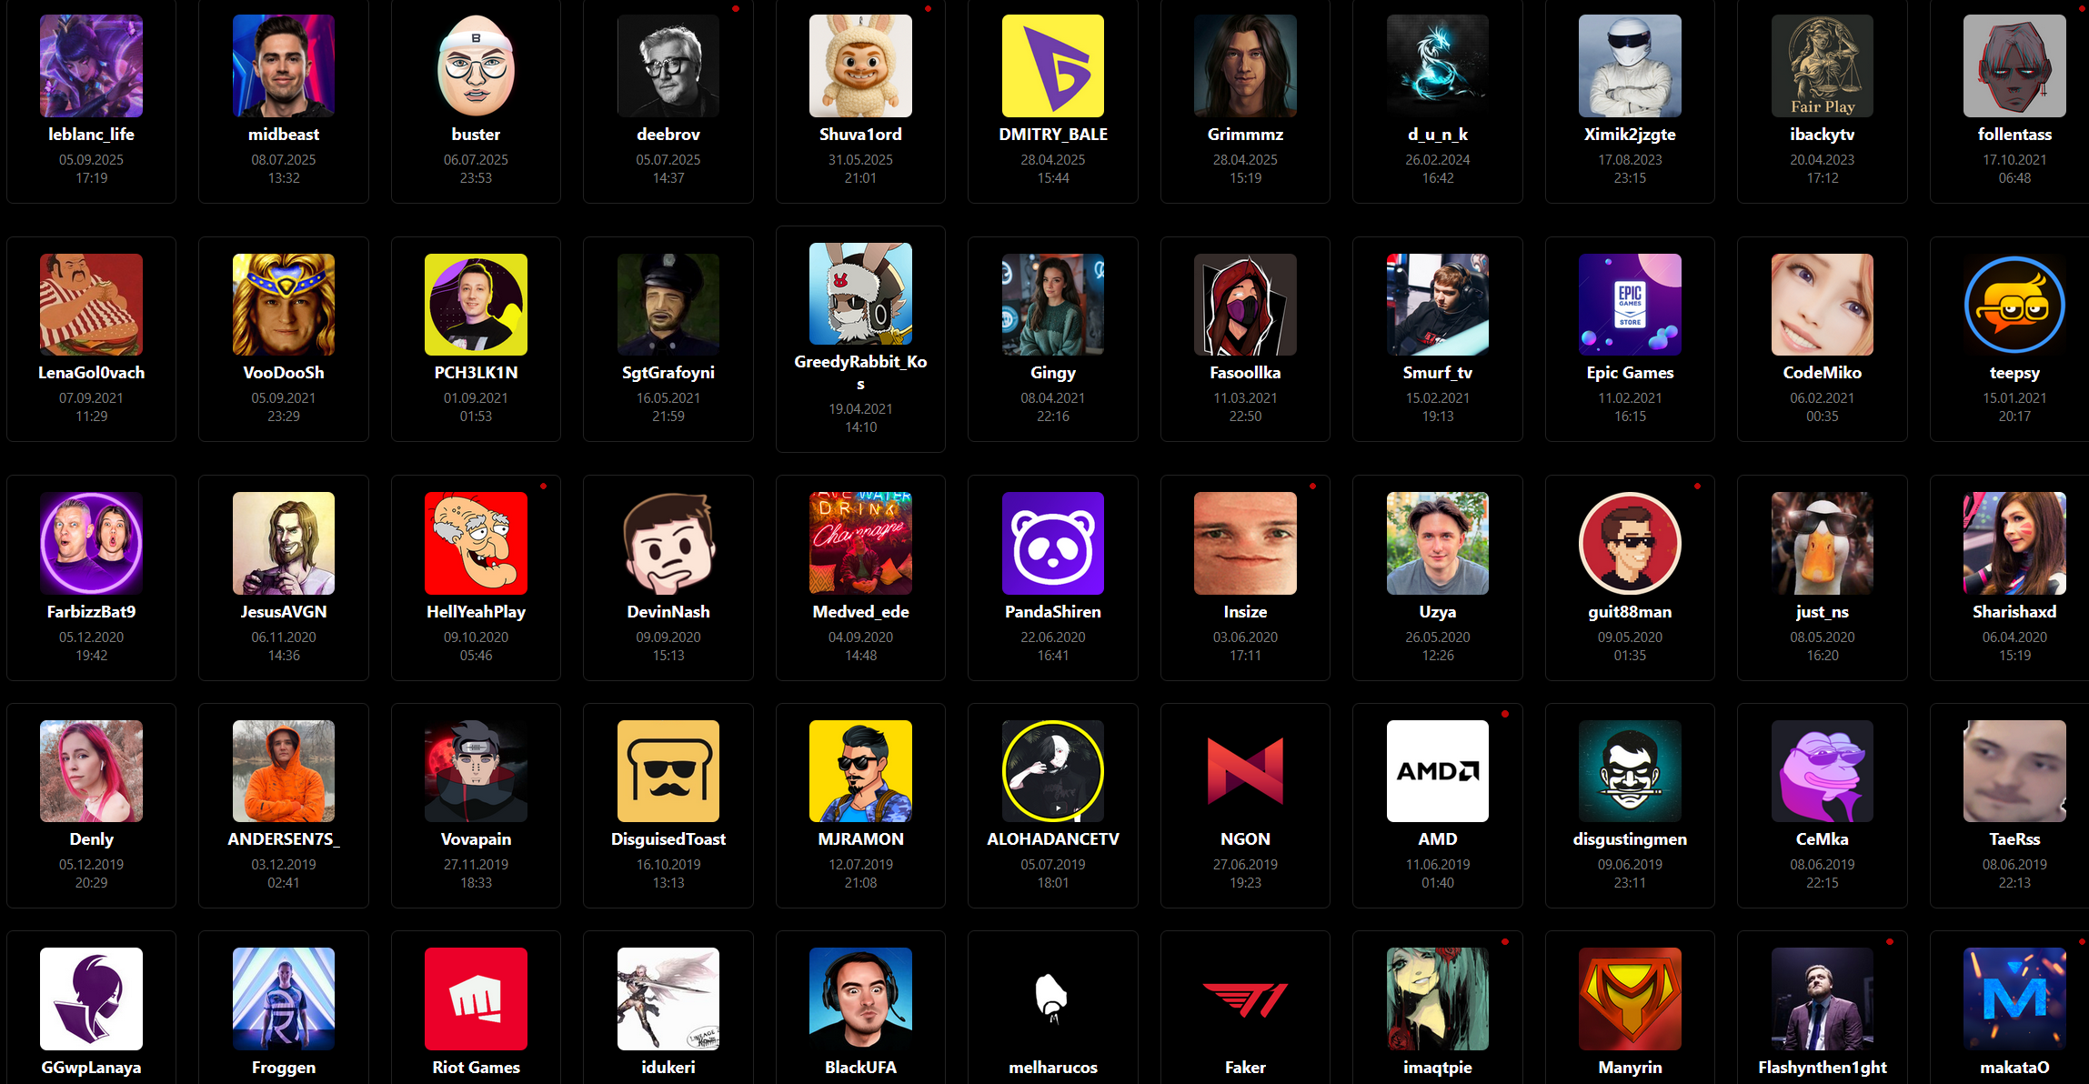This screenshot has height=1084, width=2089.
Task: Open the PandaShiren panda icon
Action: click(1052, 543)
